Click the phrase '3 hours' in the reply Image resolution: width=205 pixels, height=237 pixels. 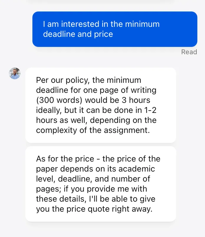click(x=136, y=100)
